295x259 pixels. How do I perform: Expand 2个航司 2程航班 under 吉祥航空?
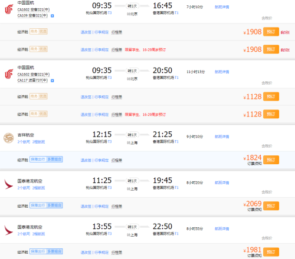pyautogui.click(x=31, y=142)
